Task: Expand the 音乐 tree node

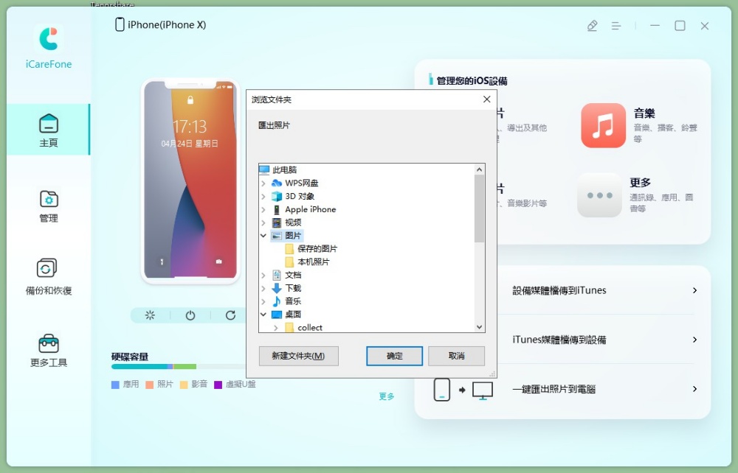Action: 263,301
